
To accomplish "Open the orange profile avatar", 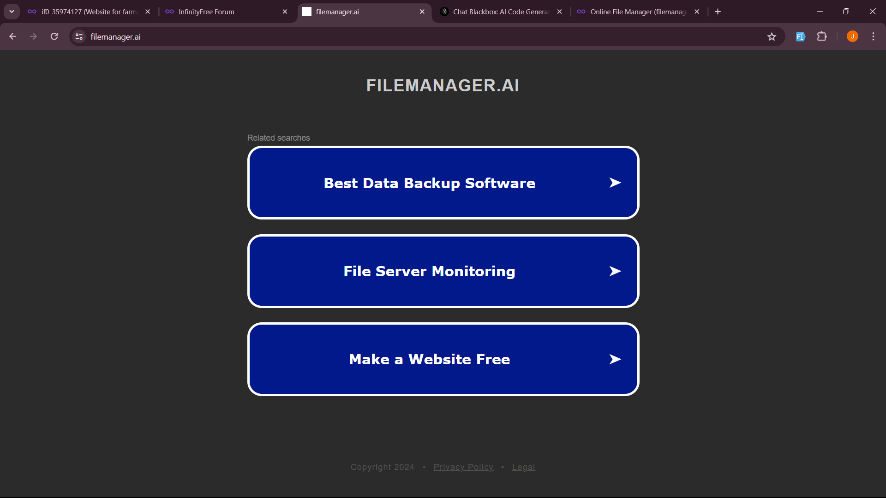I will coord(852,36).
